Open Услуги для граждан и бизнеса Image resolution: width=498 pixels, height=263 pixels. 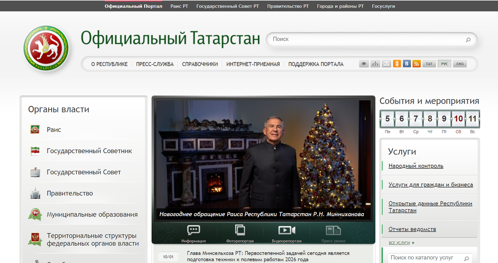pyautogui.click(x=431, y=185)
